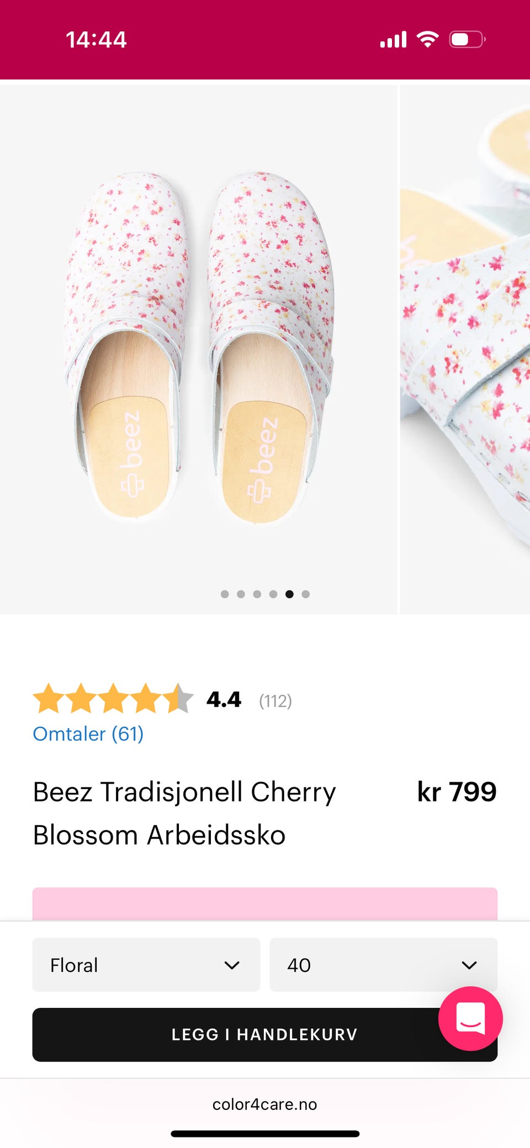The height and width of the screenshot is (1148, 530).
Task: Tap the (112) rating count
Action: (275, 701)
